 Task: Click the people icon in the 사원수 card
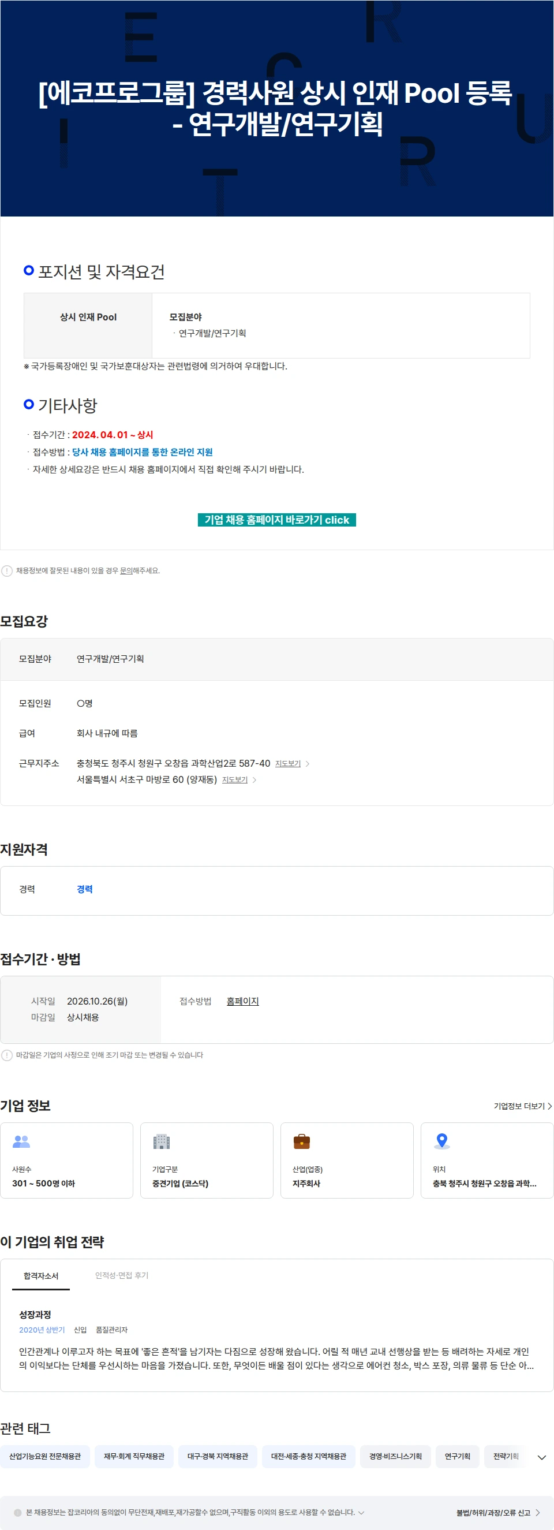click(21, 1141)
